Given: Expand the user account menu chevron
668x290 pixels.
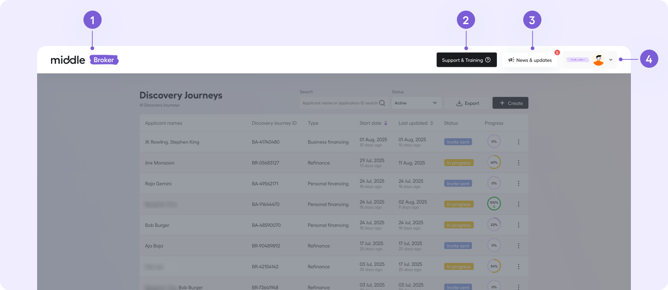Looking at the screenshot, I should point(610,60).
